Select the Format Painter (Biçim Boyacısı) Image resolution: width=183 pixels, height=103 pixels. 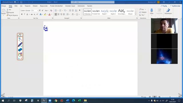[x=12, y=15]
